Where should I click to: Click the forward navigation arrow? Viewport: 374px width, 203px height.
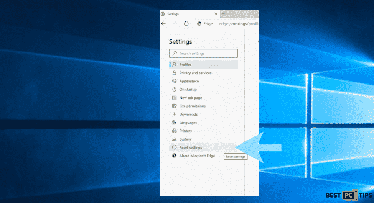[175, 24]
